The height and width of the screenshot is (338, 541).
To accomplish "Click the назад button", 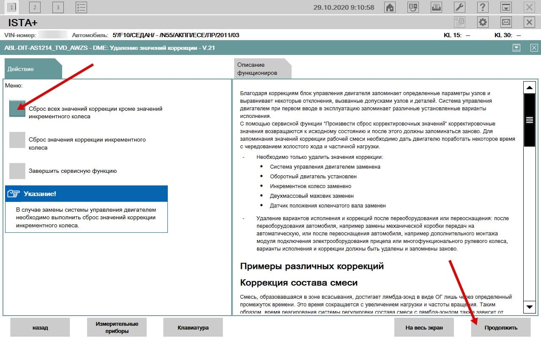I will click(40, 327).
